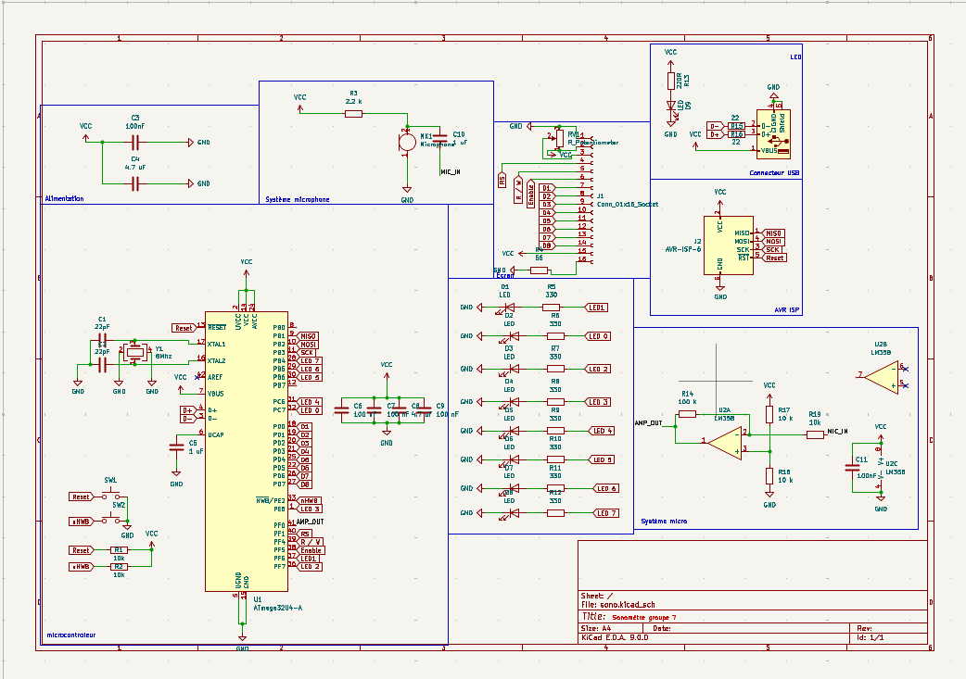Select capacitor C3 100nF in Alimentation

pos(135,142)
